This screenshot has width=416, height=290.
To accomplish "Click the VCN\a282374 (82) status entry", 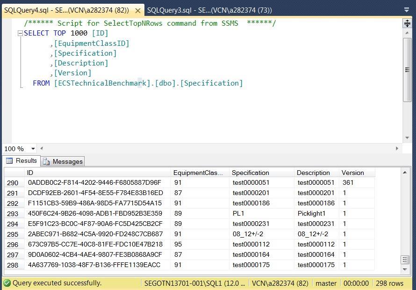I will [280, 283].
